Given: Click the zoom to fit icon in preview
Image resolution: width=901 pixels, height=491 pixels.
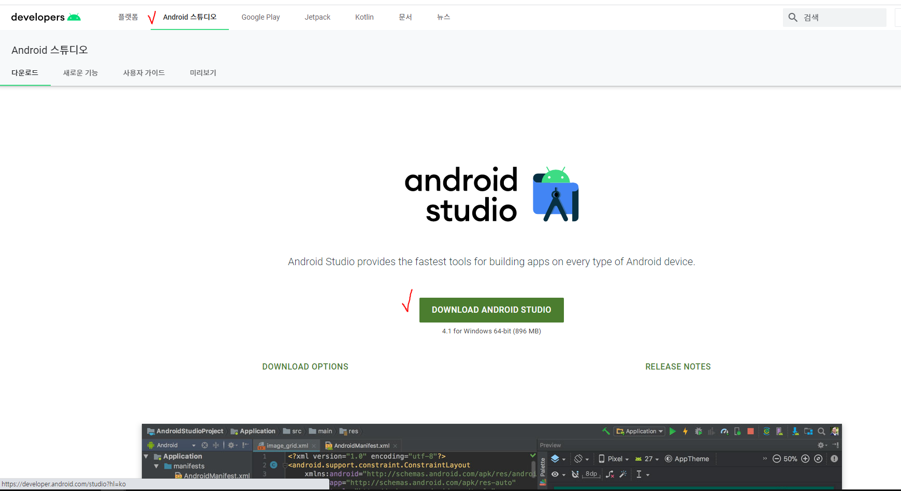Looking at the screenshot, I should point(818,458).
